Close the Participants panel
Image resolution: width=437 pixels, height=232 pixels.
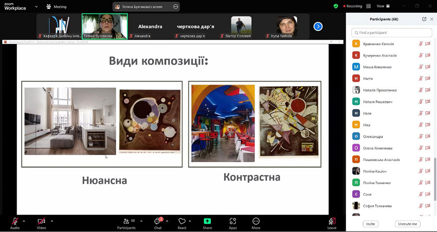coord(432,19)
